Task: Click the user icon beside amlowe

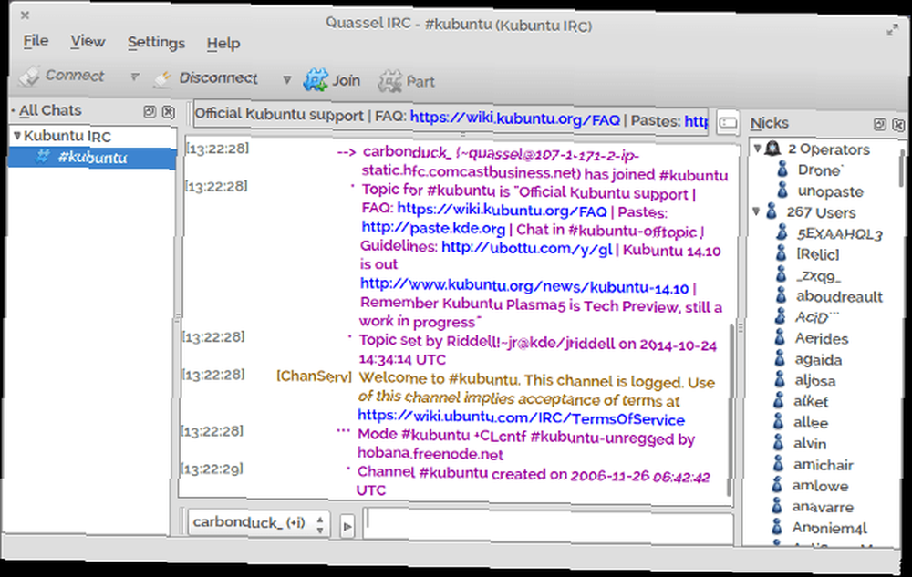Action: pos(777,484)
